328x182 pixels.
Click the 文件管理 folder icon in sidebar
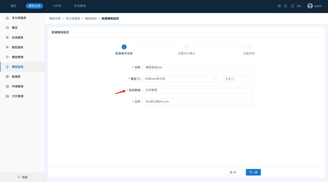7,96
